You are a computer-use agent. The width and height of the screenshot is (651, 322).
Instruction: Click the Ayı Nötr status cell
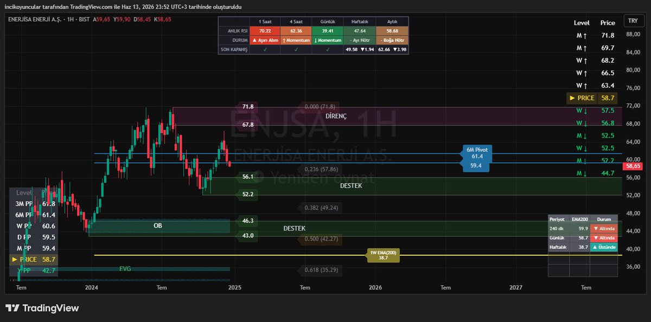(x=361, y=40)
